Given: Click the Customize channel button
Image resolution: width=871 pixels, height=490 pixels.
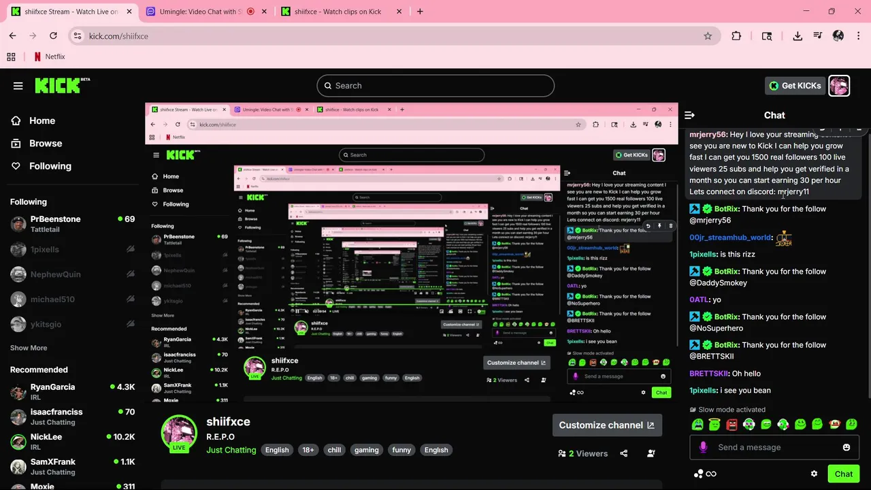Looking at the screenshot, I should (x=607, y=425).
